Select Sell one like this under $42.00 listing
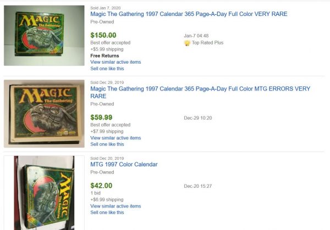 coord(107,212)
